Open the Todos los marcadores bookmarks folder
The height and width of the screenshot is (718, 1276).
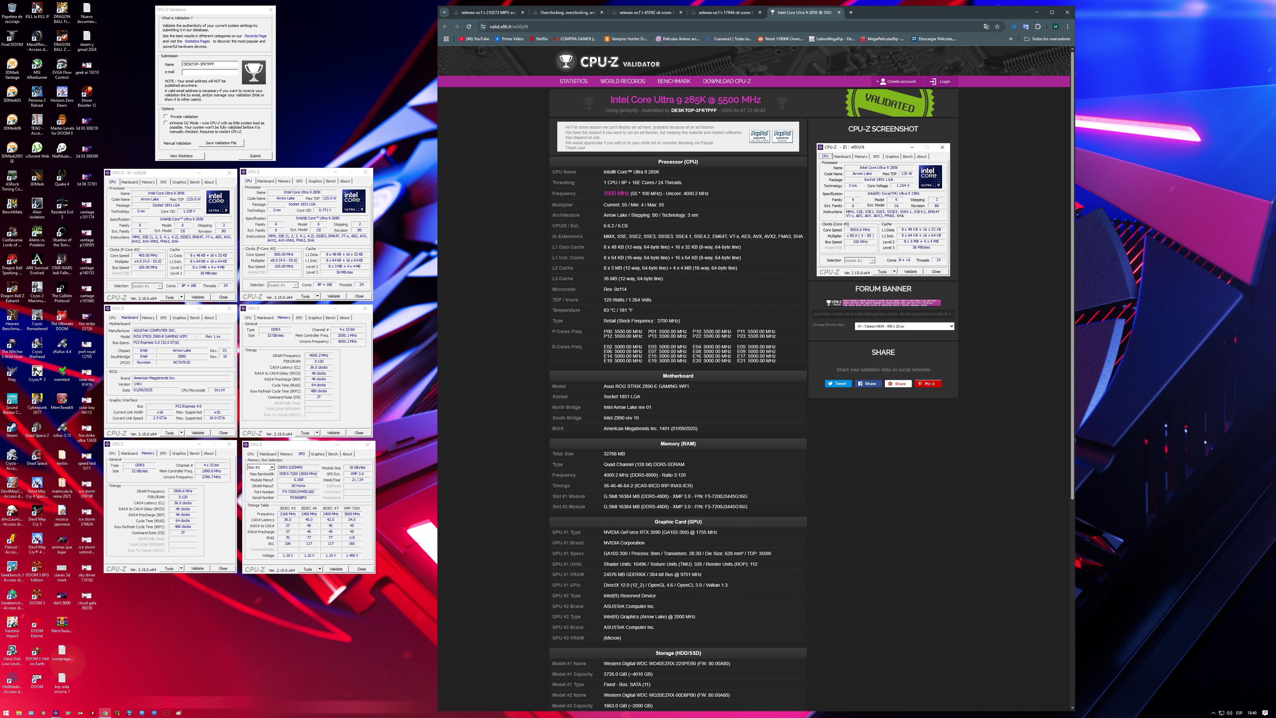click(x=1047, y=39)
